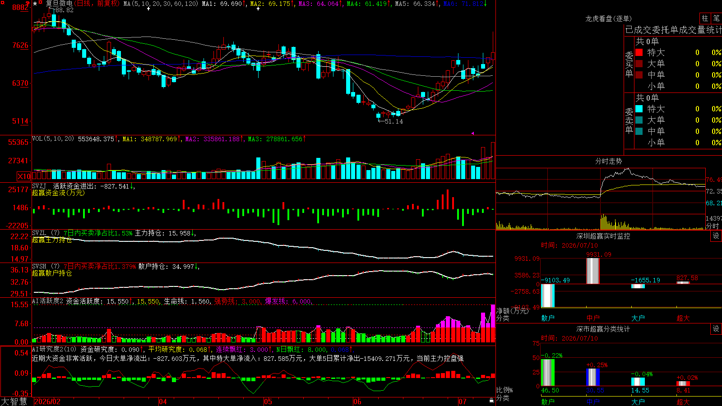Select 散户 category in 实时监控 chart
Image resolution: width=722 pixels, height=406 pixels.
coord(548,318)
